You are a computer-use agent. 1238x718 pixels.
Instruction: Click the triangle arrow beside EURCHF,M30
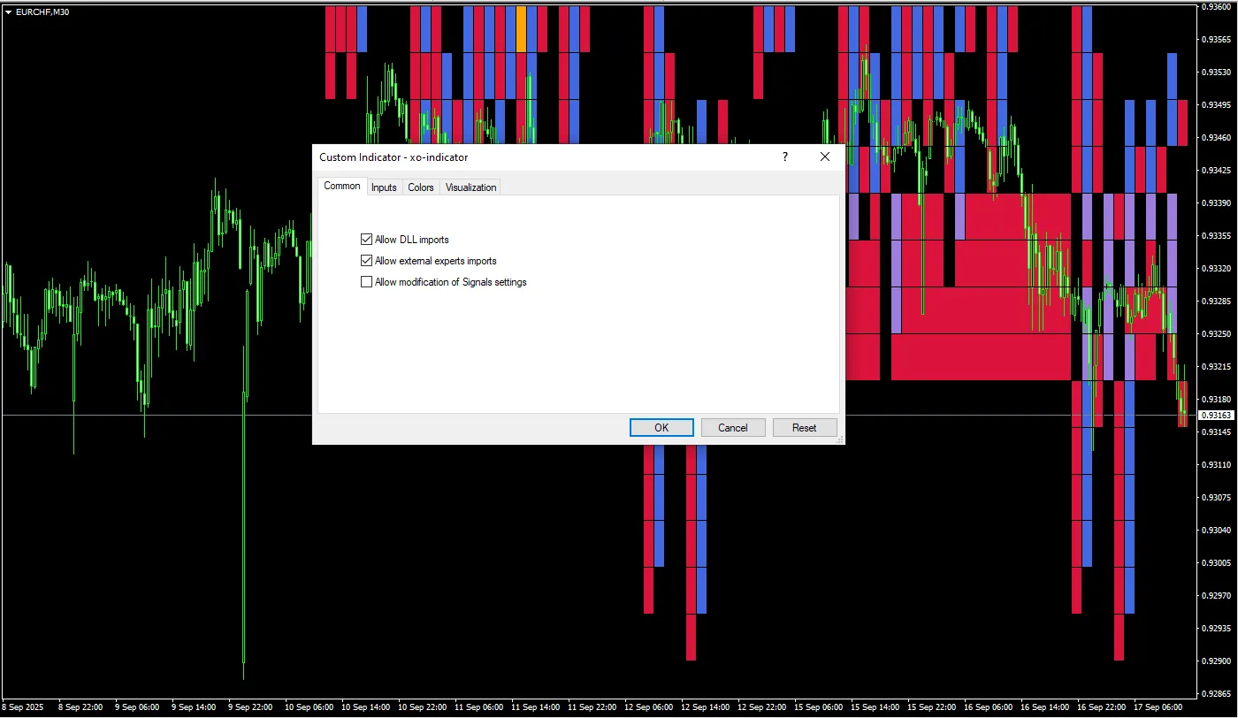click(x=8, y=11)
